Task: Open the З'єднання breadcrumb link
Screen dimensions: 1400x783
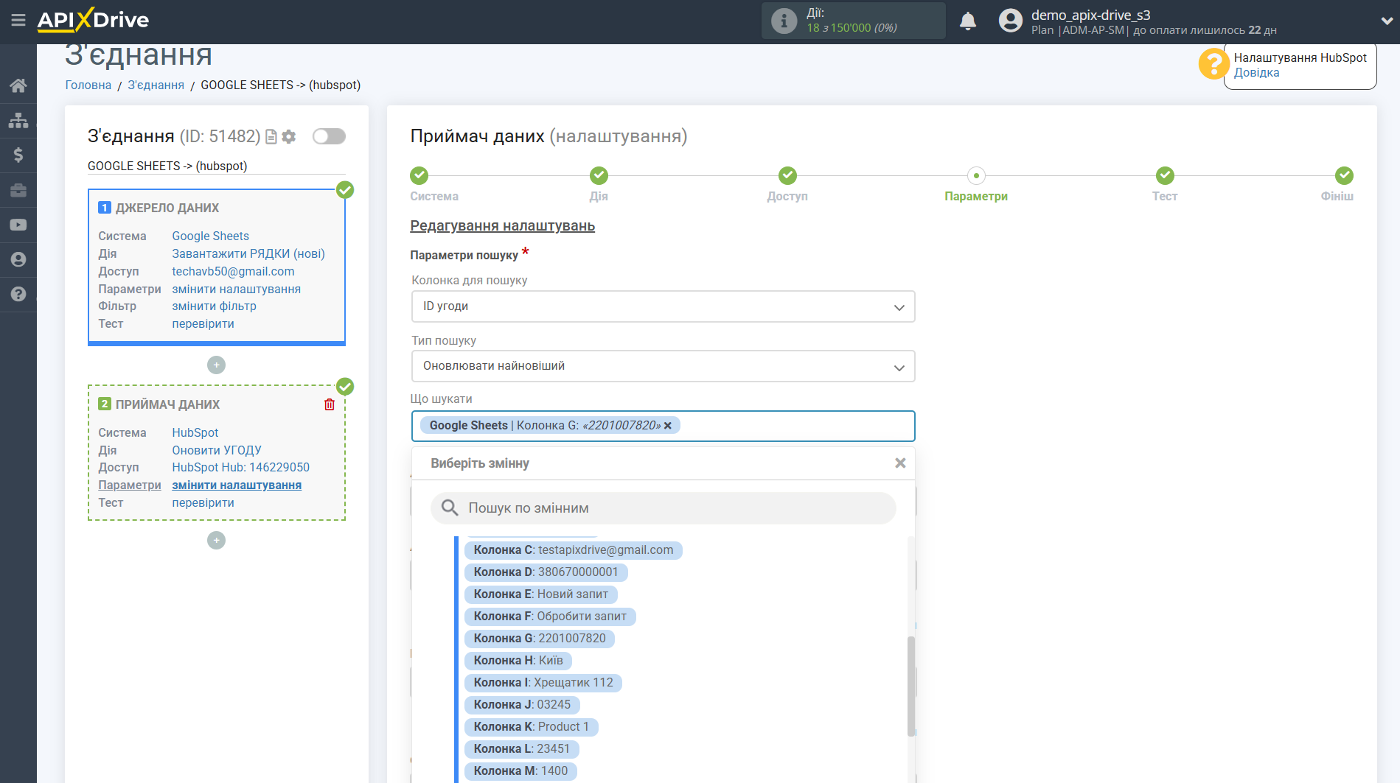Action: tap(156, 85)
